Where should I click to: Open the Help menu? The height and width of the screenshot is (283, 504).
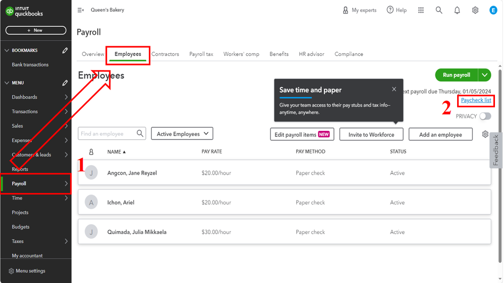coord(397,10)
